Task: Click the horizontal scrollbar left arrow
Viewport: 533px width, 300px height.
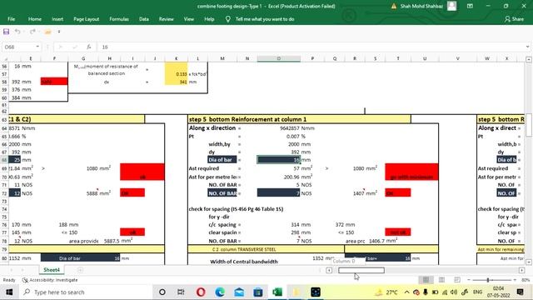Action: coord(329,270)
